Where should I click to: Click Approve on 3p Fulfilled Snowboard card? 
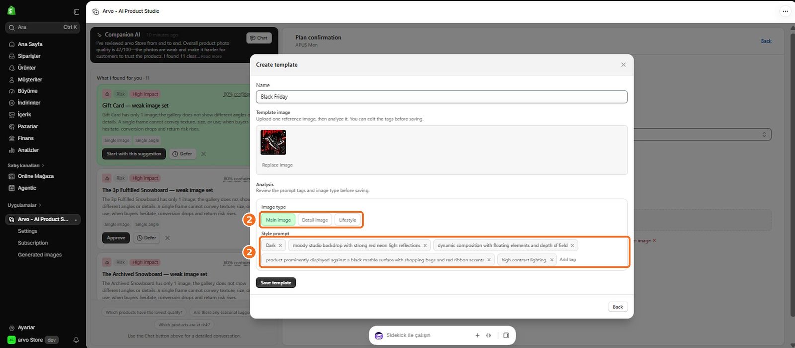click(x=116, y=238)
